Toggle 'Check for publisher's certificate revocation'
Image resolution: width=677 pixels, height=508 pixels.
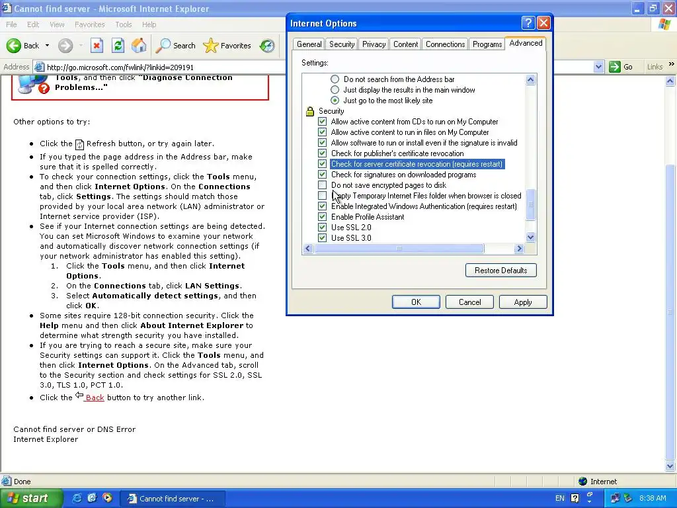point(322,153)
